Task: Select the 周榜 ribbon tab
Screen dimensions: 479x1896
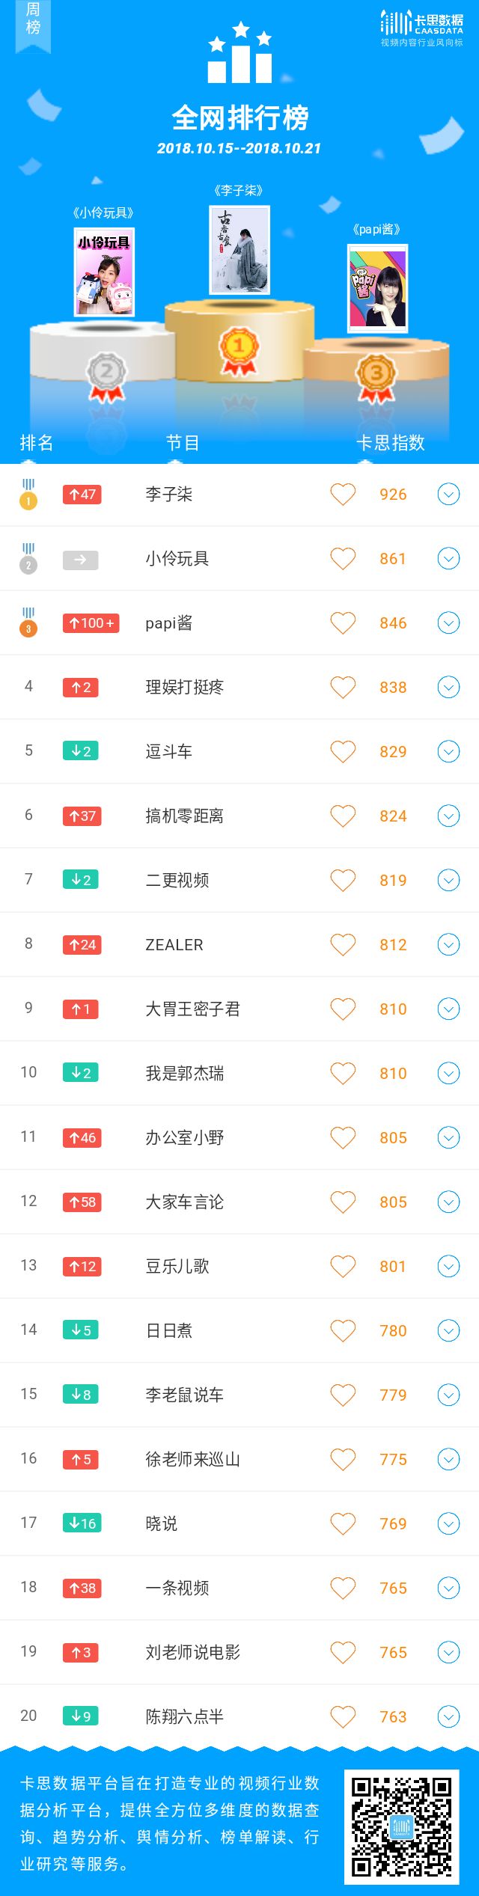Action: [x=33, y=24]
